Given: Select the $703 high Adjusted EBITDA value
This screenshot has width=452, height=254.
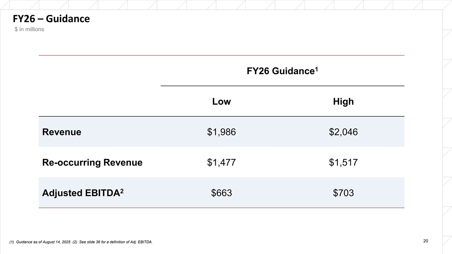Looking at the screenshot, I should (x=343, y=193).
